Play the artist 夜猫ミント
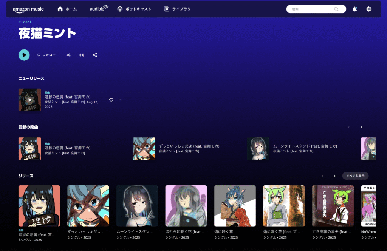 pyautogui.click(x=24, y=55)
